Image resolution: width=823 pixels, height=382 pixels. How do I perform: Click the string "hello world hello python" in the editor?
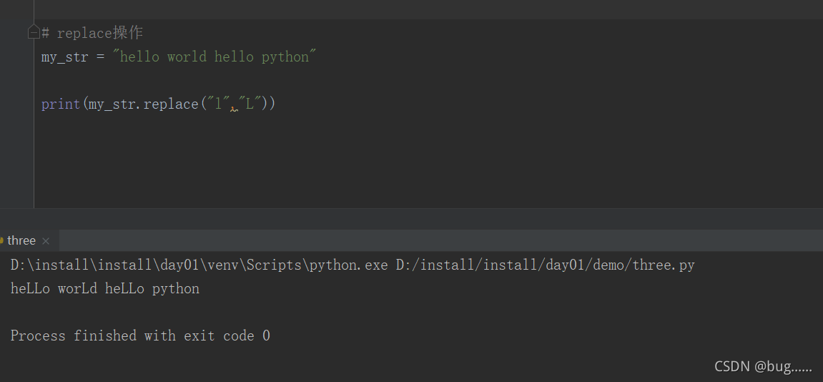(215, 57)
